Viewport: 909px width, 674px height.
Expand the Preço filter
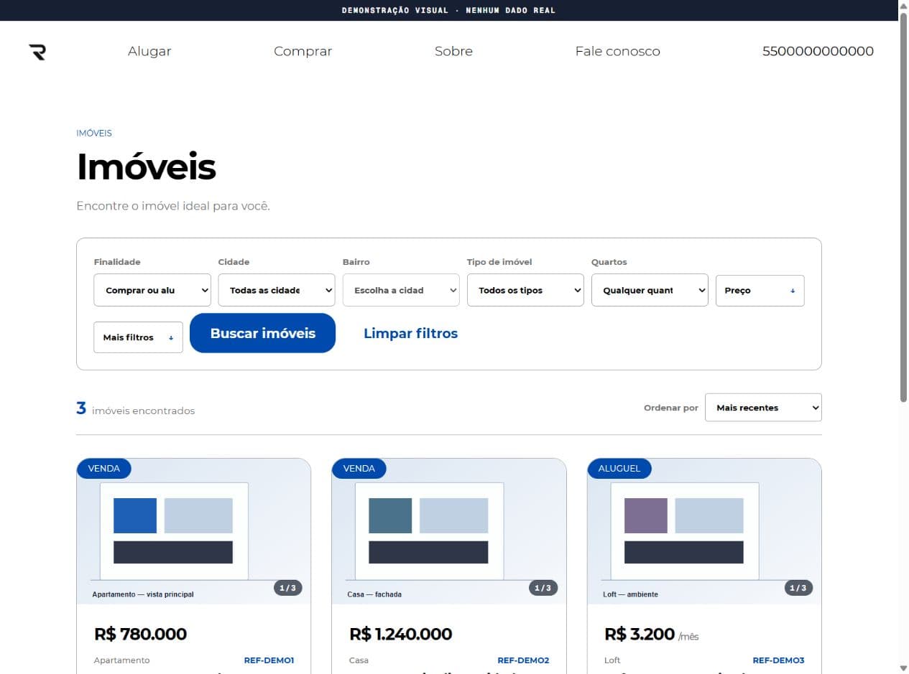coord(760,291)
